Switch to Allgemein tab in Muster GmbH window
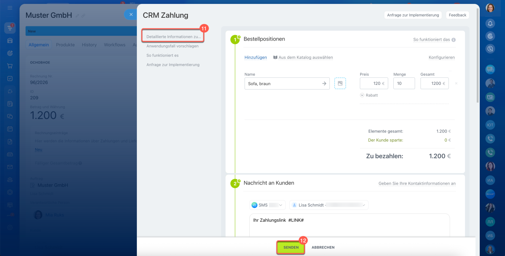Screen dimensions: 505x256 (39, 45)
